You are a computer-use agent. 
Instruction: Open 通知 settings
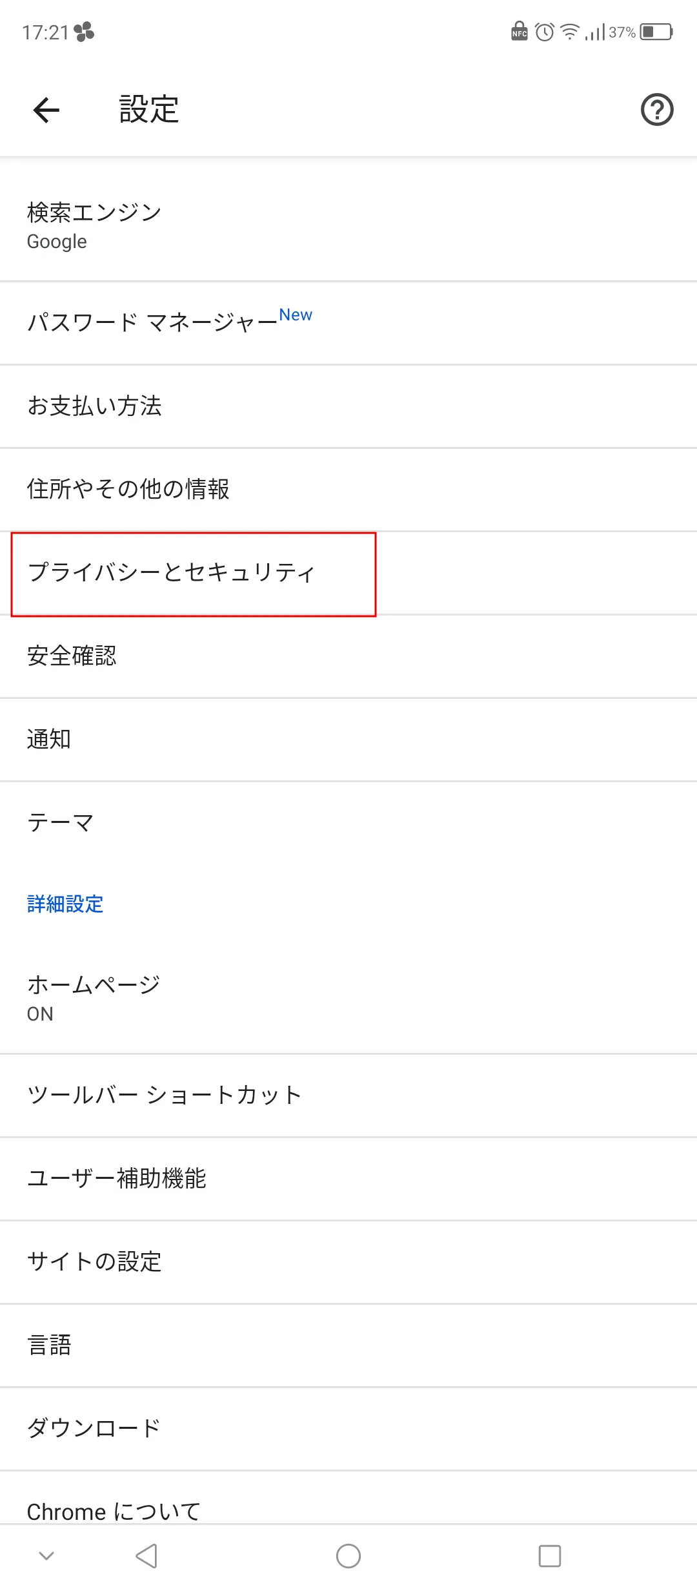pyautogui.click(x=348, y=739)
